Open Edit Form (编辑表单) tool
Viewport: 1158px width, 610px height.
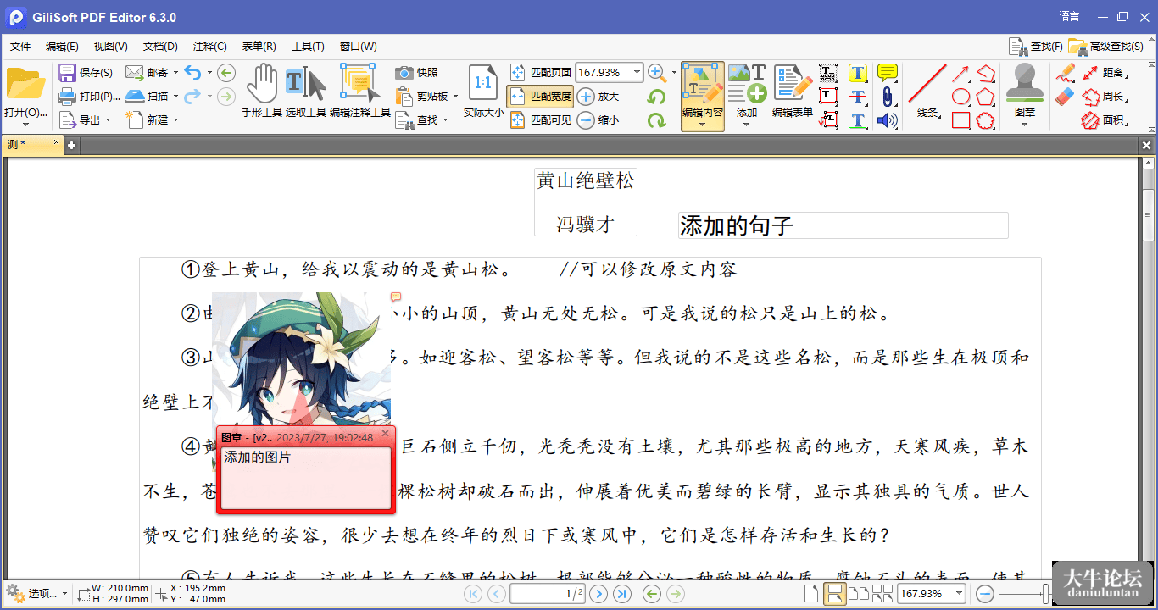click(793, 91)
